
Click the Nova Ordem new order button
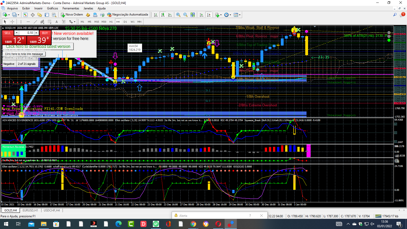click(x=72, y=15)
